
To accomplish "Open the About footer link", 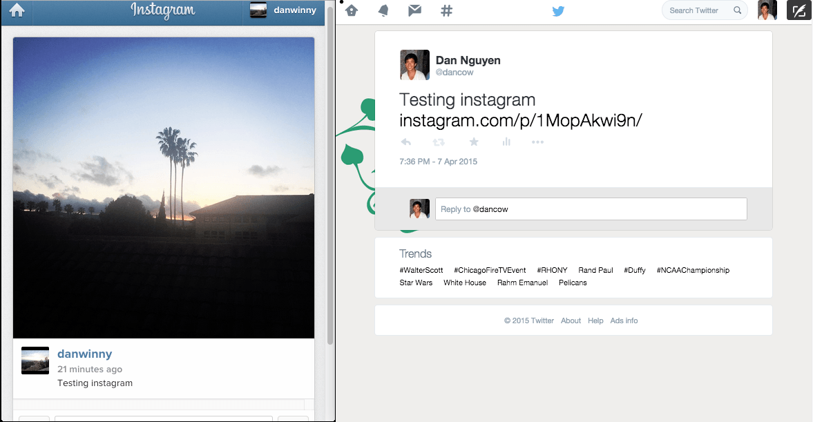I will click(571, 321).
